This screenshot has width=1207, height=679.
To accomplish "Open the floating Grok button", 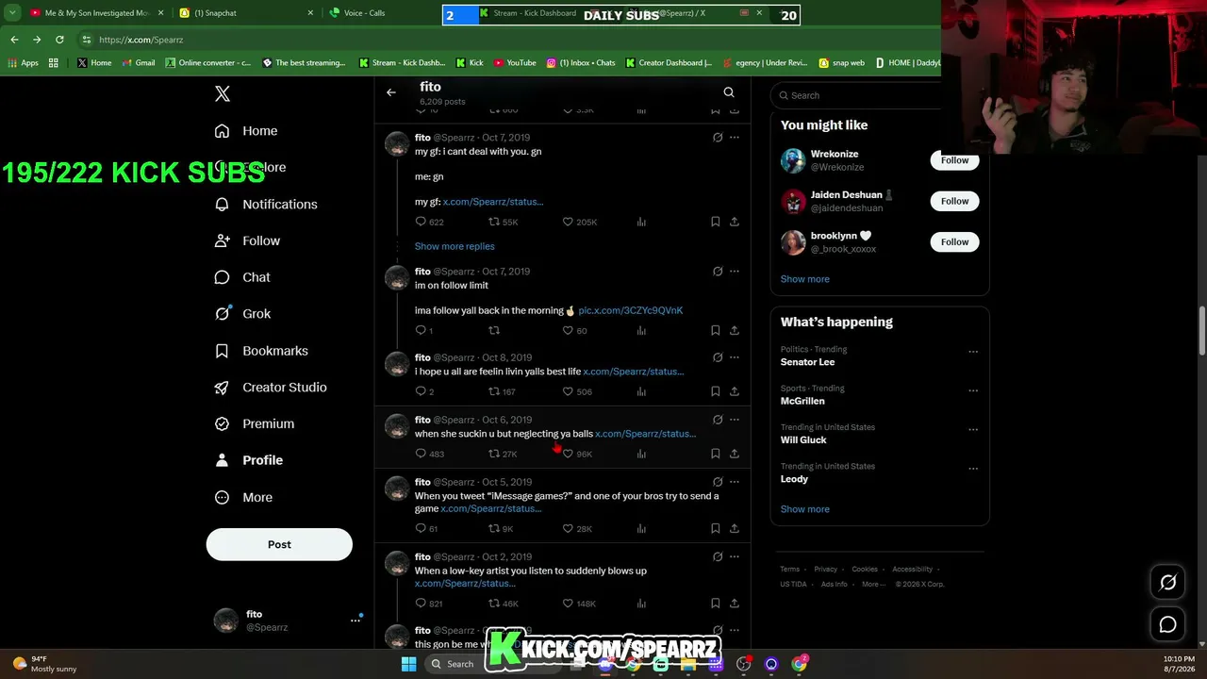I will tap(1167, 583).
